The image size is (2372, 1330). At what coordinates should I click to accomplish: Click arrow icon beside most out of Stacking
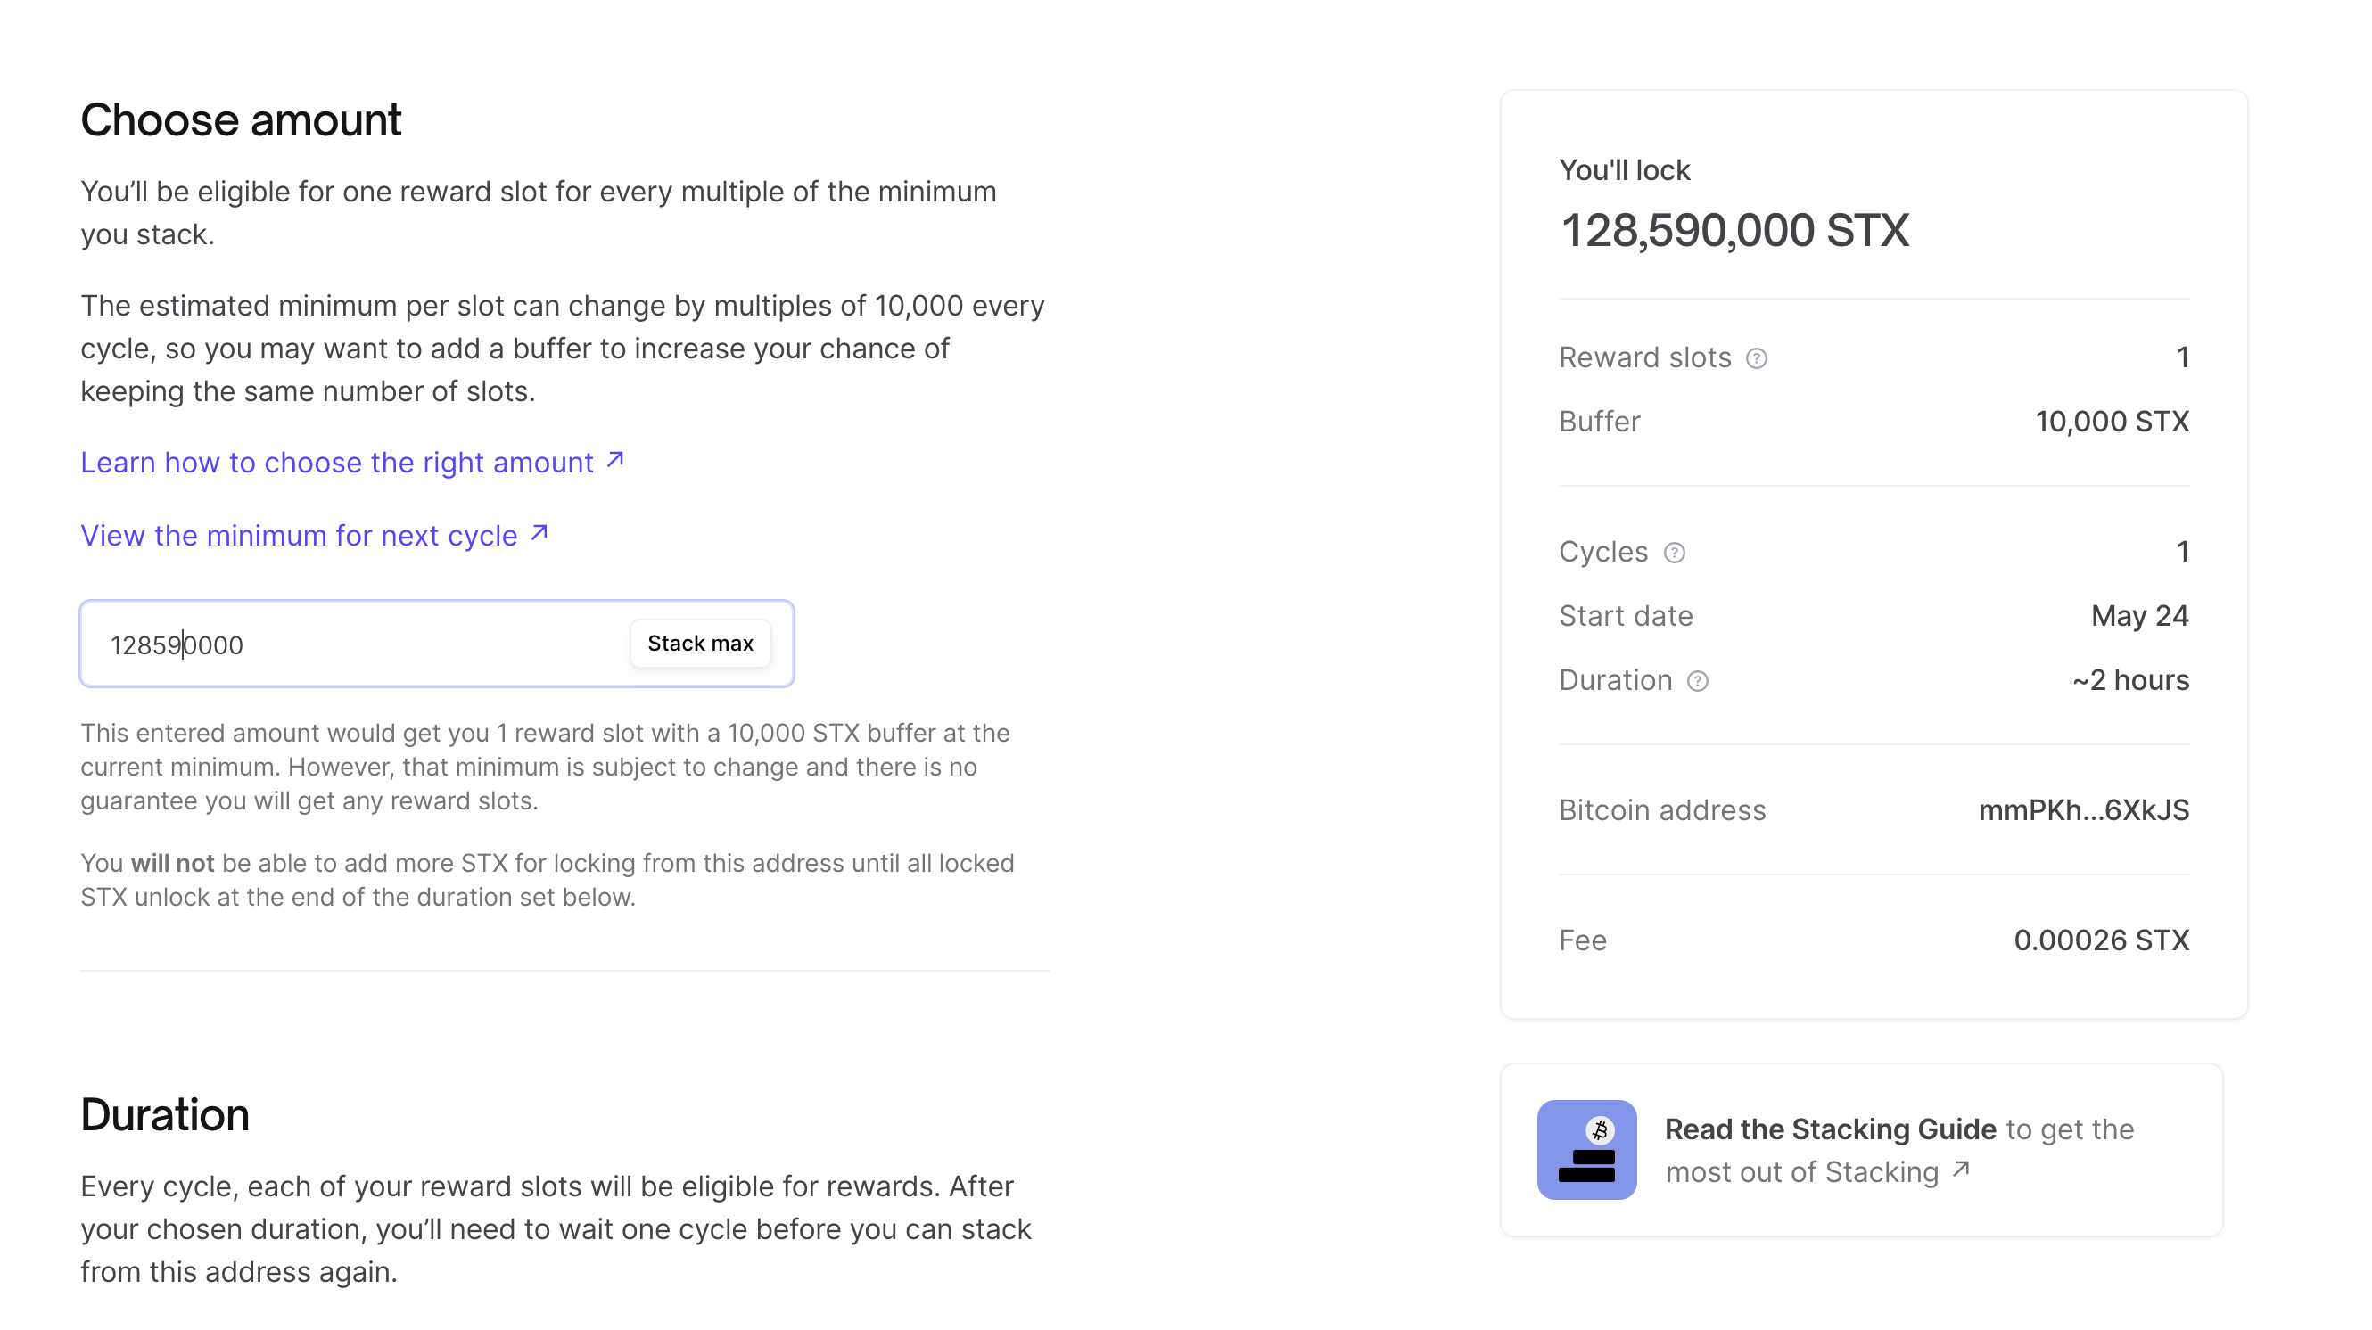point(1960,1170)
